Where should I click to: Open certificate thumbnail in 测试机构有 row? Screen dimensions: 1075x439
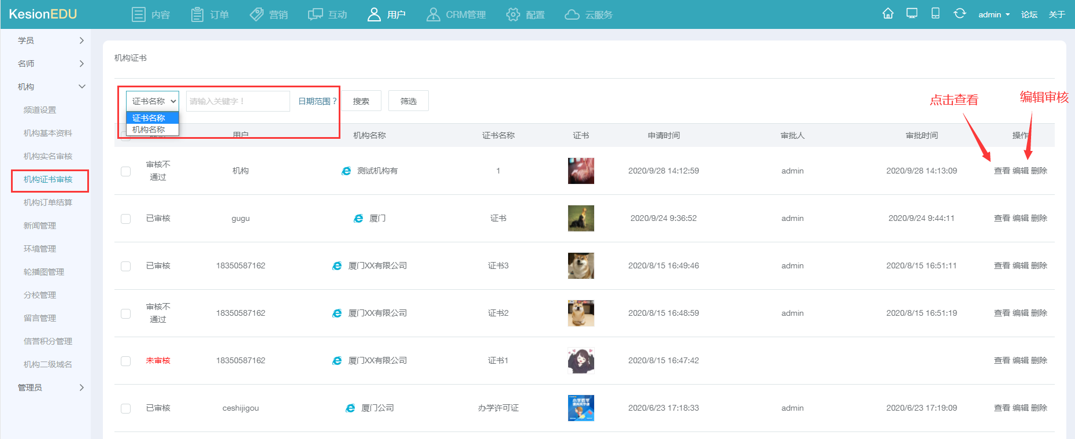pyautogui.click(x=581, y=171)
